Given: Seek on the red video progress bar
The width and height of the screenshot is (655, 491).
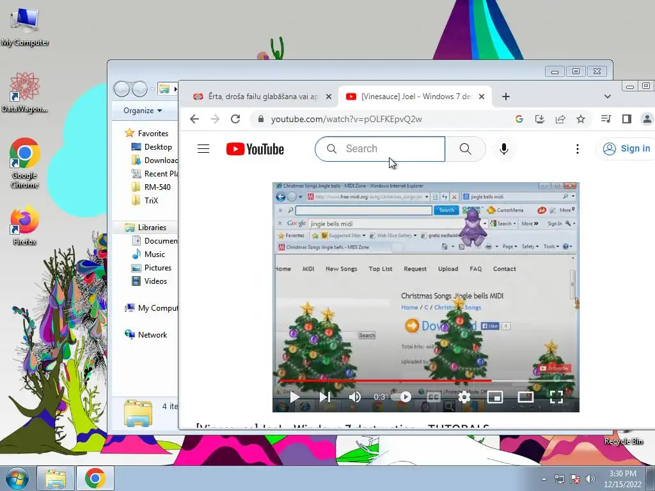Looking at the screenshot, I should point(386,381).
